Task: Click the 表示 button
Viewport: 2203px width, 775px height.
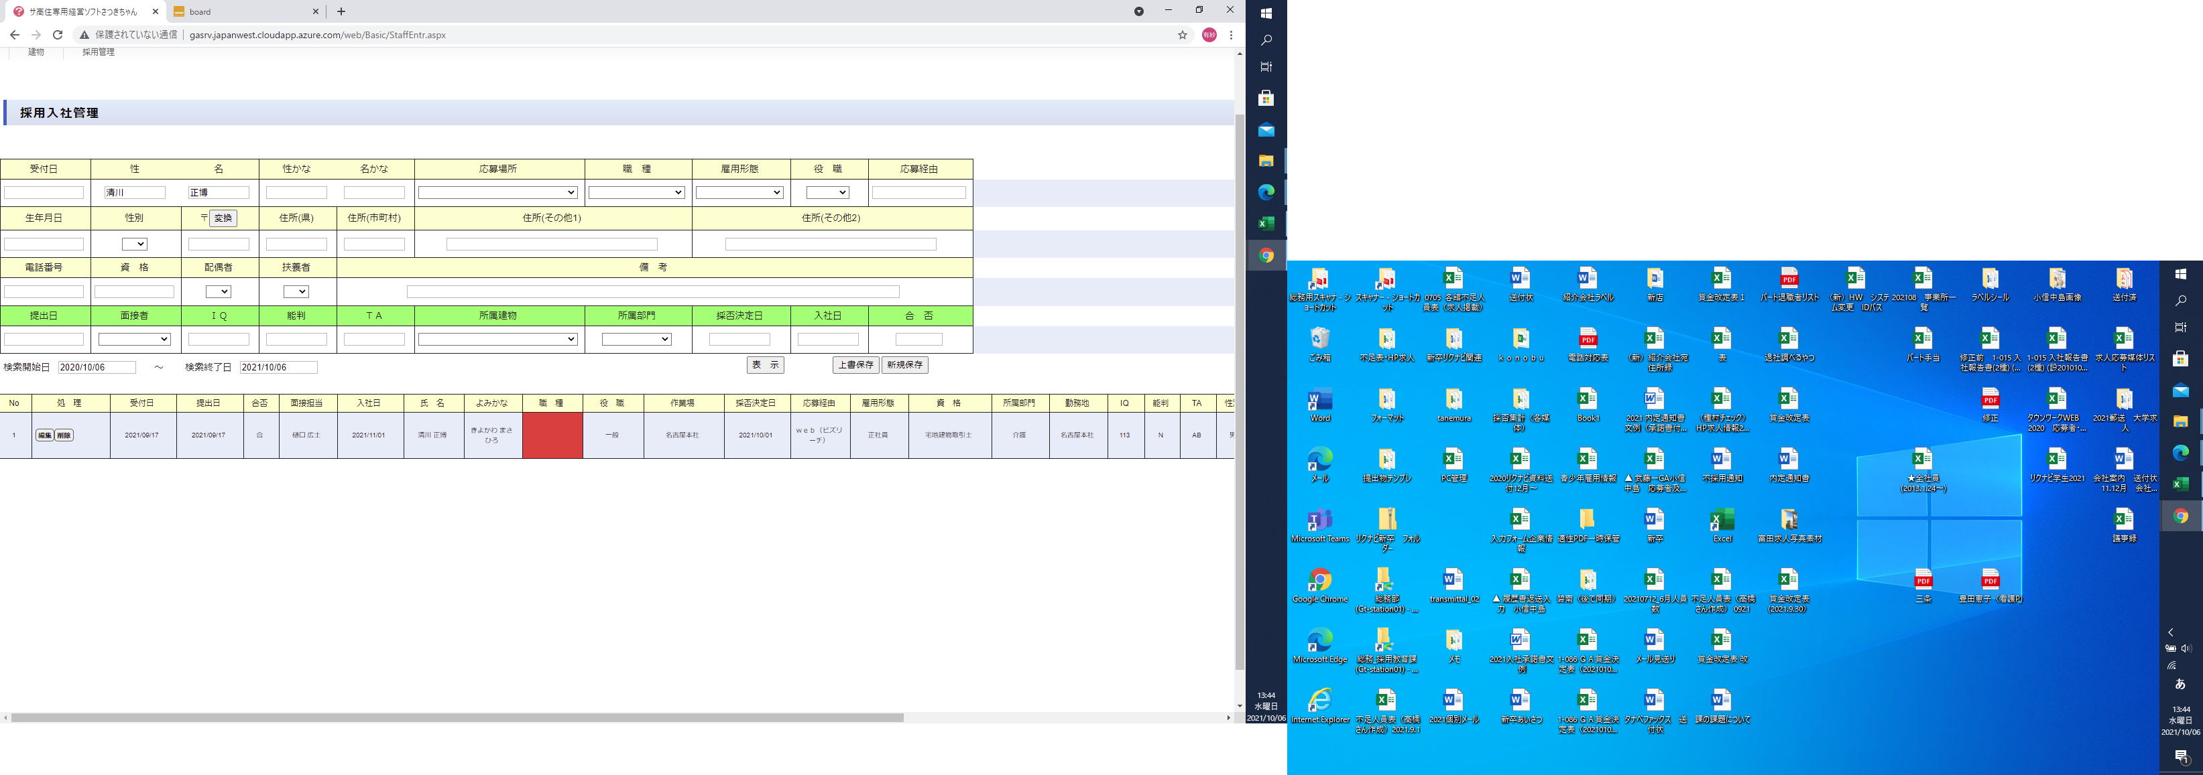Action: point(764,365)
